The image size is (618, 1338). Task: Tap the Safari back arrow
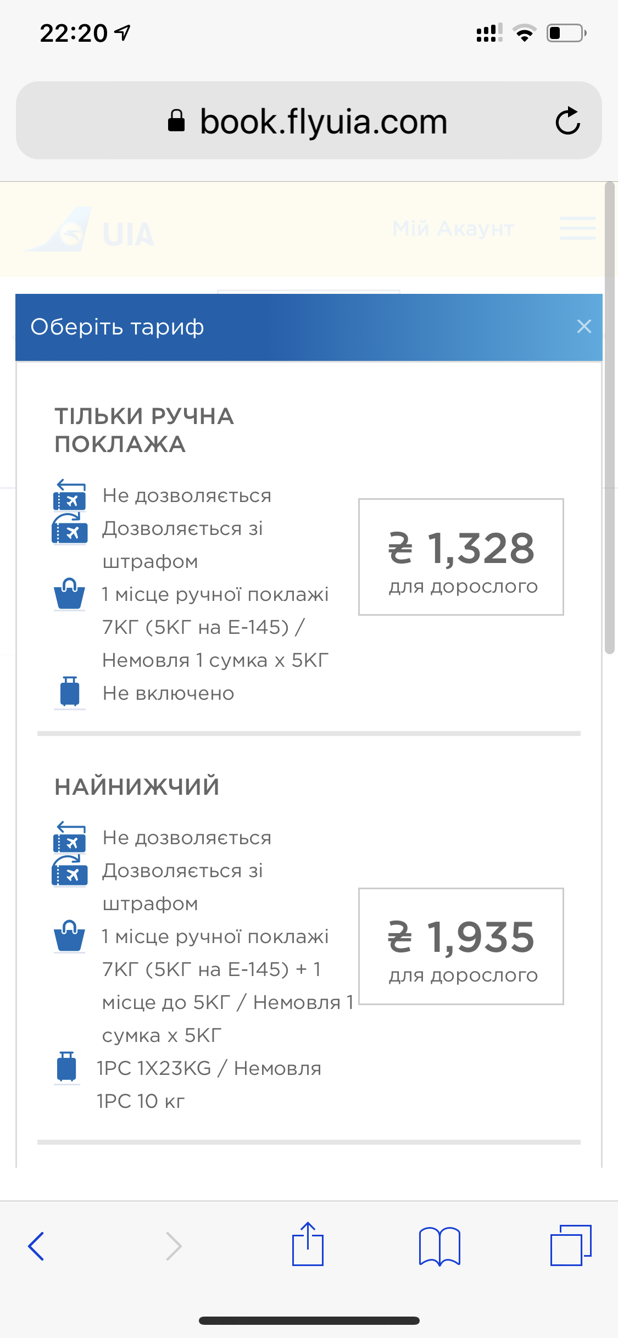(x=36, y=1246)
